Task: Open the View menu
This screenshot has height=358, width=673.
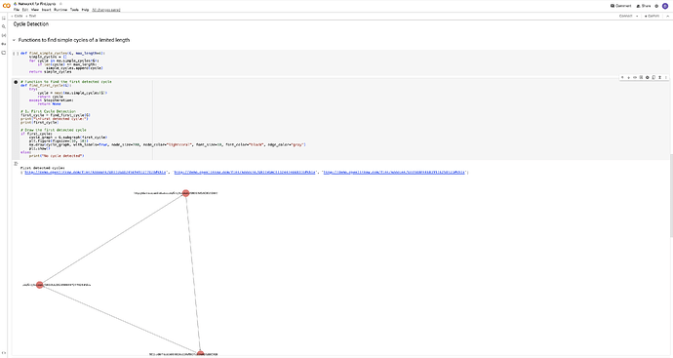Action: [35, 10]
